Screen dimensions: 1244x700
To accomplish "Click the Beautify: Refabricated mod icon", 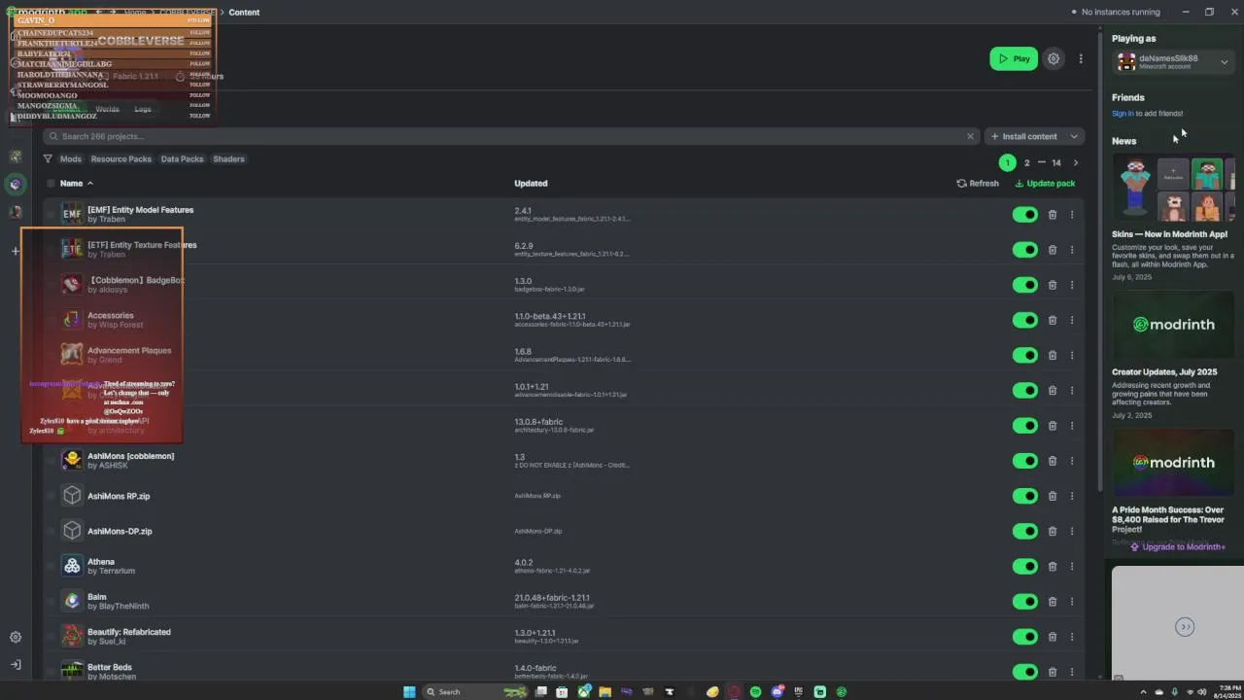I will [x=72, y=636].
